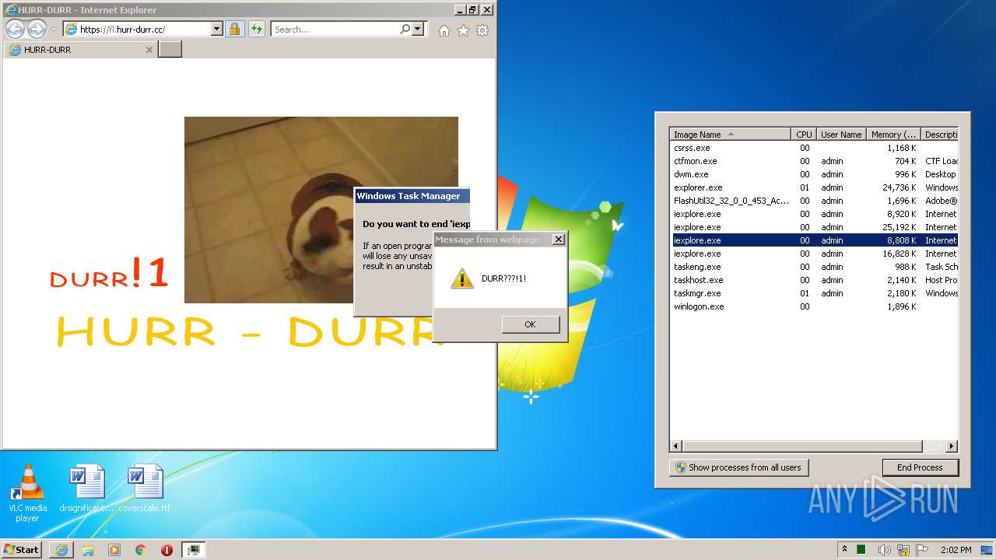Viewport: 996px width, 560px height.
Task: Open security lock icon in address bar
Action: pos(234,30)
